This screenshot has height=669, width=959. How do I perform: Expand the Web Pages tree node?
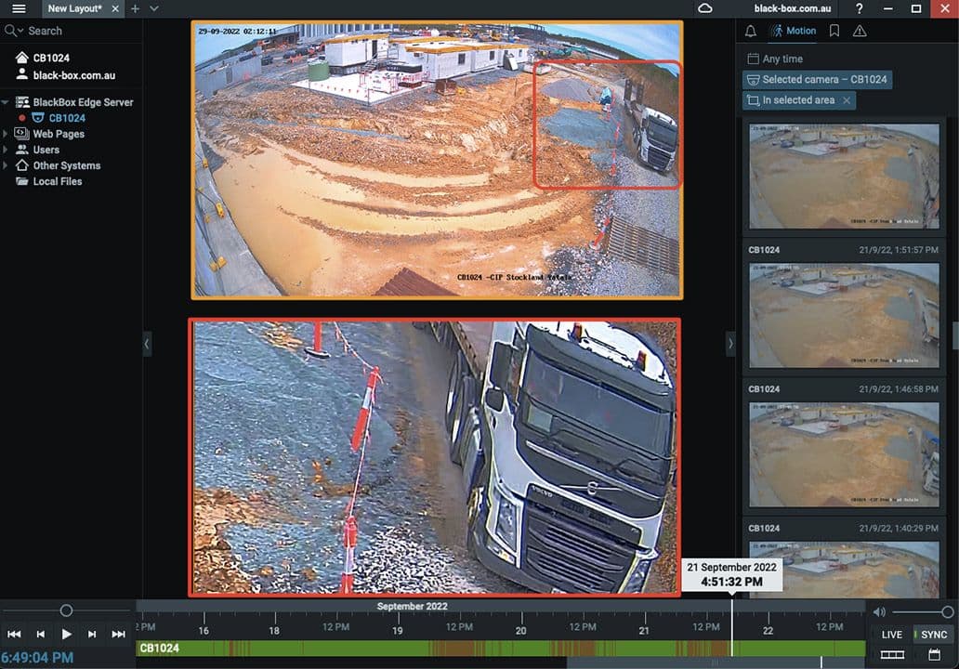[x=7, y=134]
